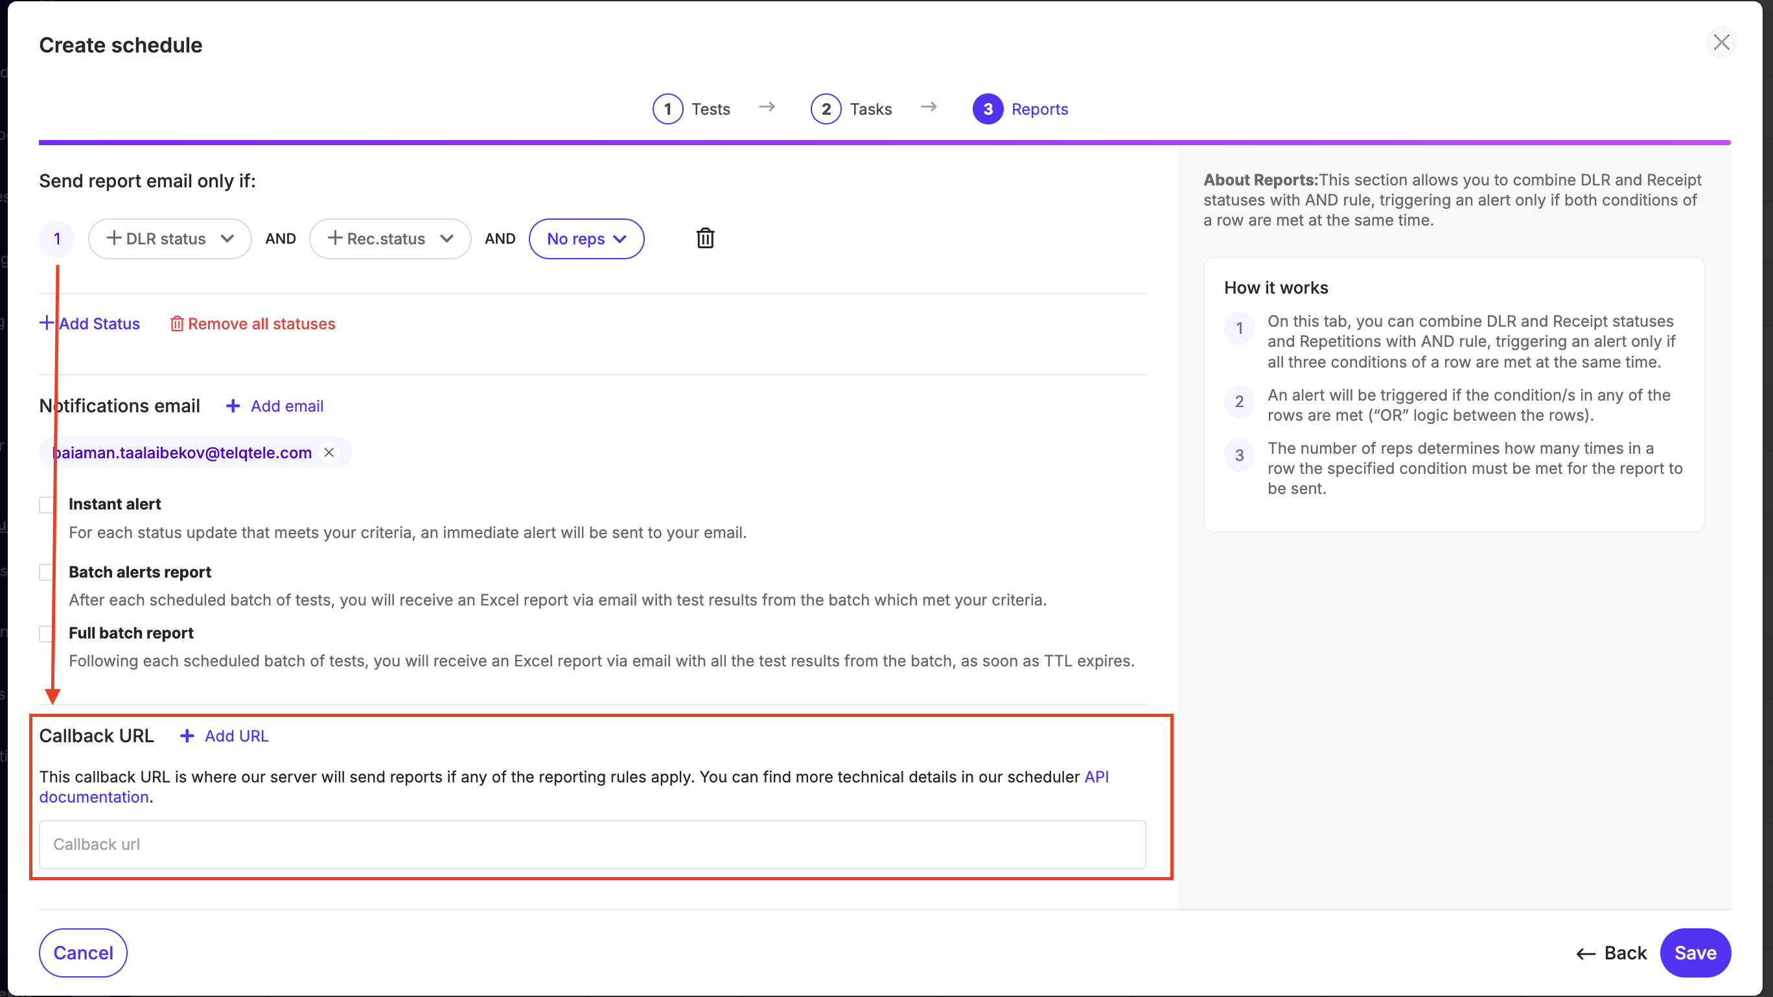This screenshot has width=1773, height=997.
Task: Click plus icon next to Add email
Action: (233, 406)
